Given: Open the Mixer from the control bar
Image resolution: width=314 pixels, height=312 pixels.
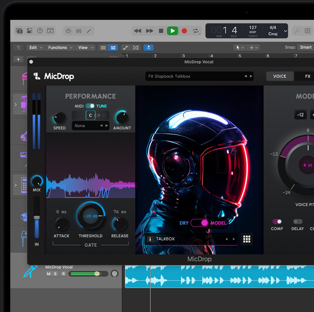Looking at the screenshot, I should coord(79,31).
